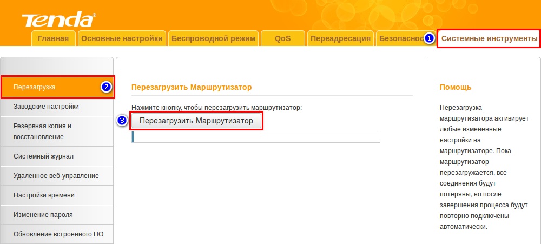The image size is (541, 244).
Task: Open Удаленное веб-управление settings
Action: [x=57, y=176]
